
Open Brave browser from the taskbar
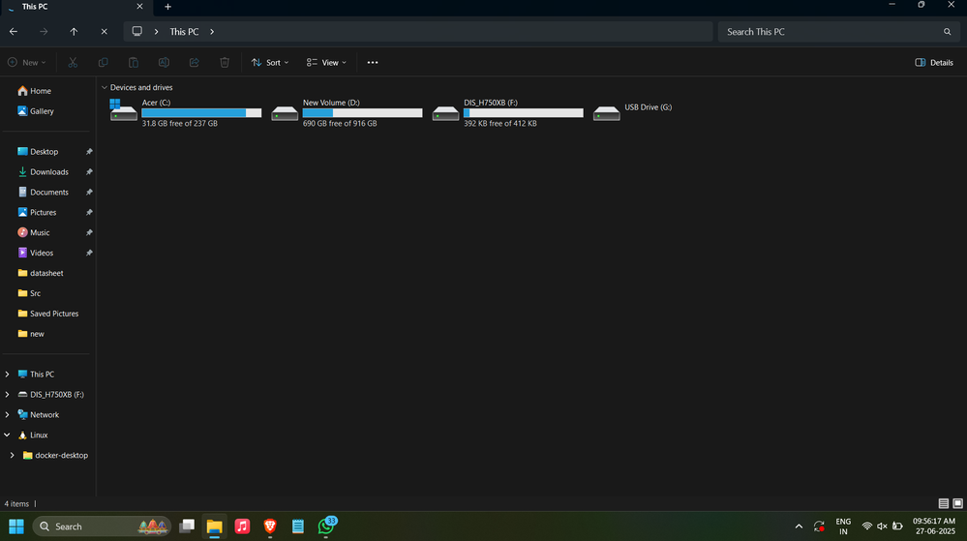pos(270,526)
